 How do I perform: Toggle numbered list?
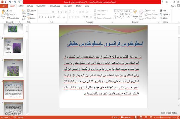(x=74, y=12)
